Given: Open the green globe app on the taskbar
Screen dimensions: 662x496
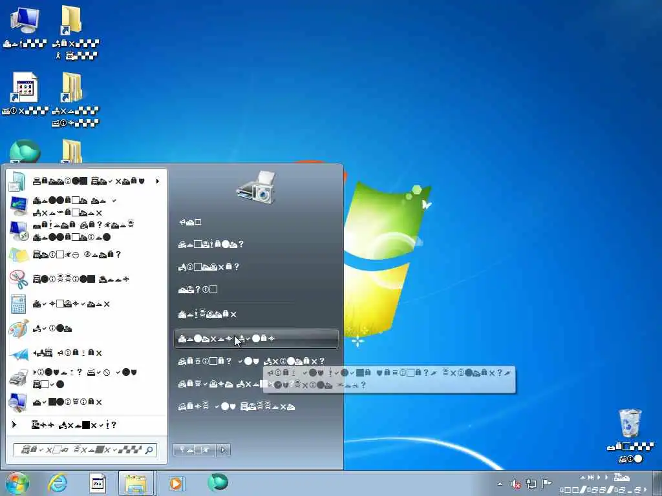Looking at the screenshot, I should point(218,482).
